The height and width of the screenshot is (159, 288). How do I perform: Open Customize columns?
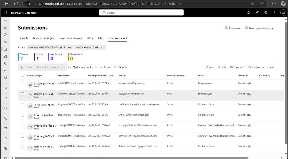[261, 67]
